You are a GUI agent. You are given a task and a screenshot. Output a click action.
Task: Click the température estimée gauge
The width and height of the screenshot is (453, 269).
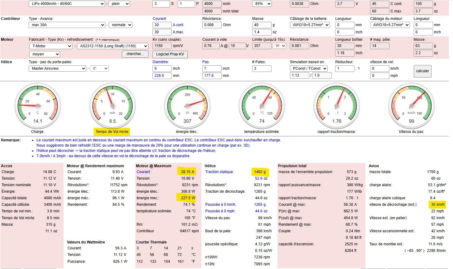(262, 105)
